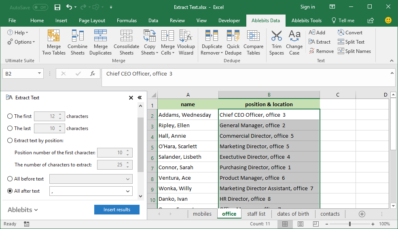Close the Extract Text pane

(x=131, y=98)
